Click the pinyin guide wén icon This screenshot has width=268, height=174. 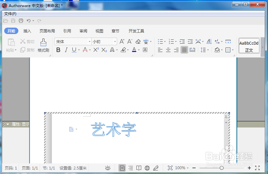click(146, 41)
